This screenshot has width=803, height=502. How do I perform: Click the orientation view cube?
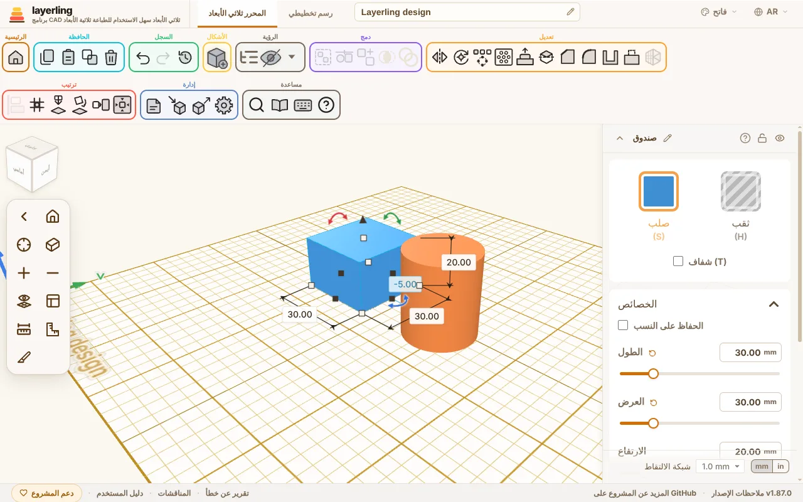click(31, 164)
